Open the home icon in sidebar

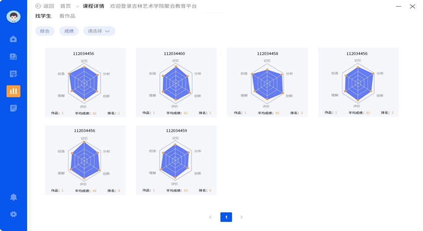tap(13, 39)
